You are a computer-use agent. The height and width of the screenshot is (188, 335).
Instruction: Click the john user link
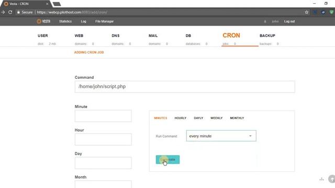pos(275,21)
